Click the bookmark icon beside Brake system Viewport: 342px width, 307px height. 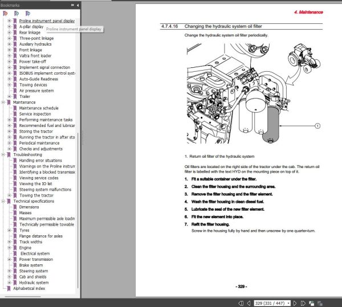(15, 265)
